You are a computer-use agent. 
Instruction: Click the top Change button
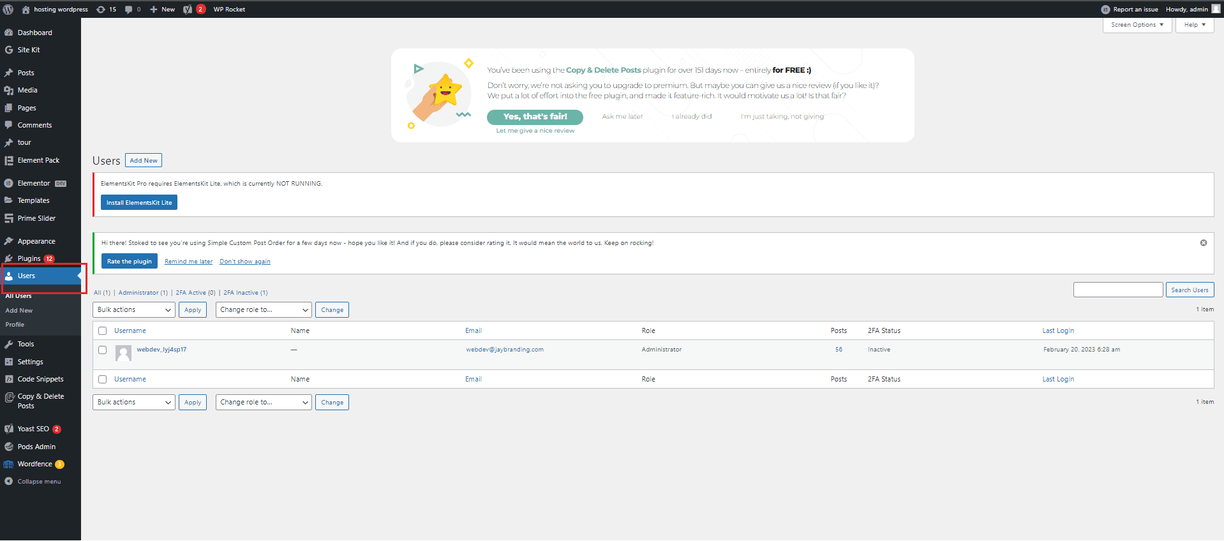tap(332, 310)
